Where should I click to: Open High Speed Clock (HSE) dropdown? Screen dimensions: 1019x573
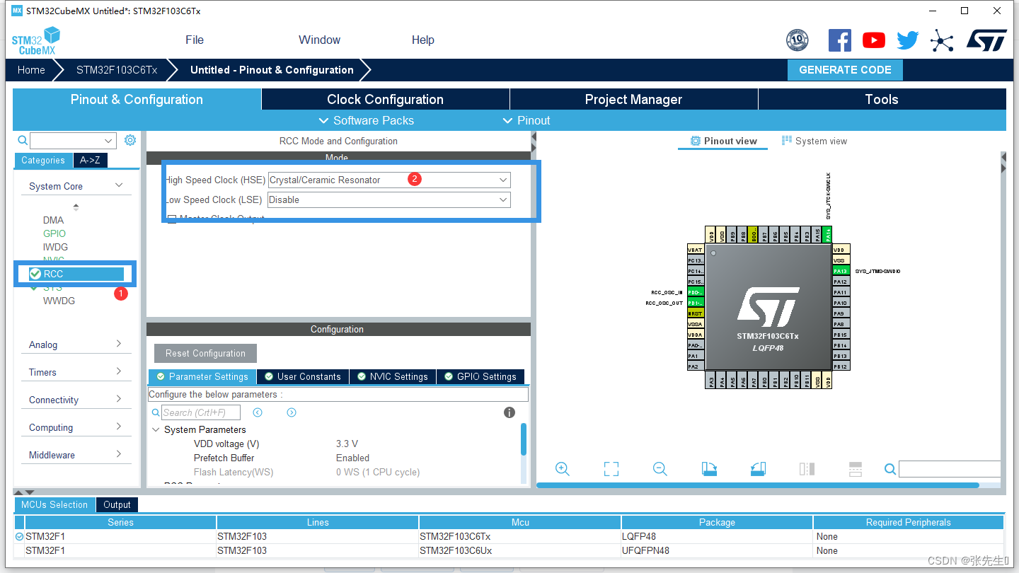pyautogui.click(x=389, y=180)
